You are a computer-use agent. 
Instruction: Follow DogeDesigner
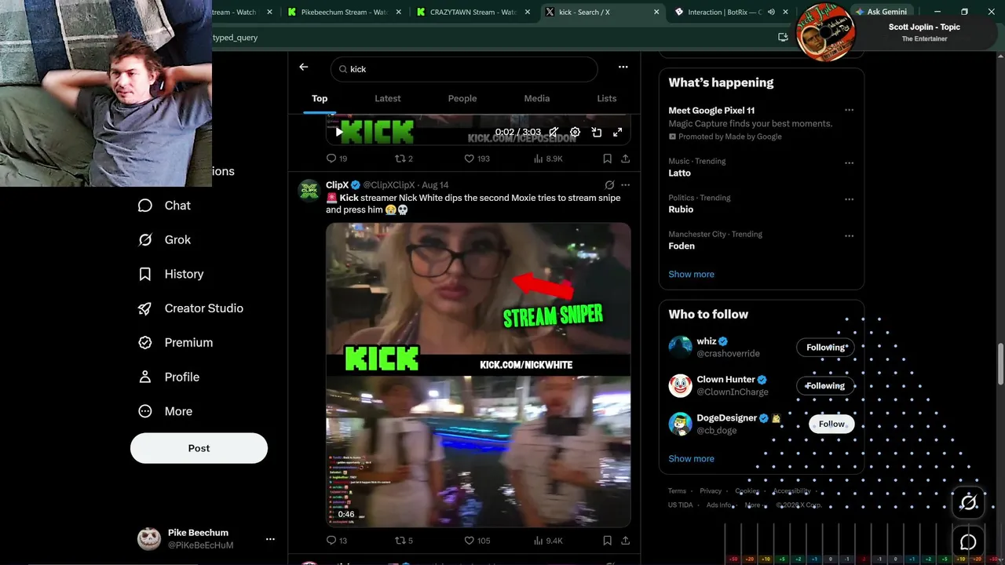coord(831,425)
